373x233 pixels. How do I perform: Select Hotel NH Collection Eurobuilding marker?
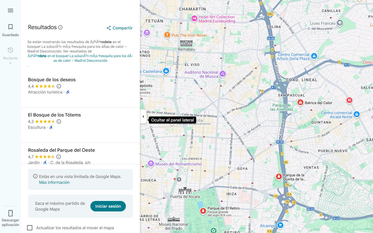pyautogui.click(x=194, y=19)
